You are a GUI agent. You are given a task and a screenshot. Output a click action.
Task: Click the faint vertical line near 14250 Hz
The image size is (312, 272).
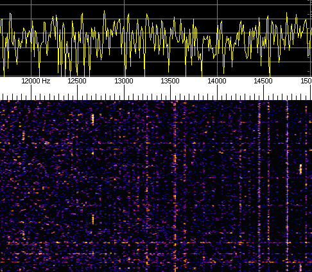(240, 186)
